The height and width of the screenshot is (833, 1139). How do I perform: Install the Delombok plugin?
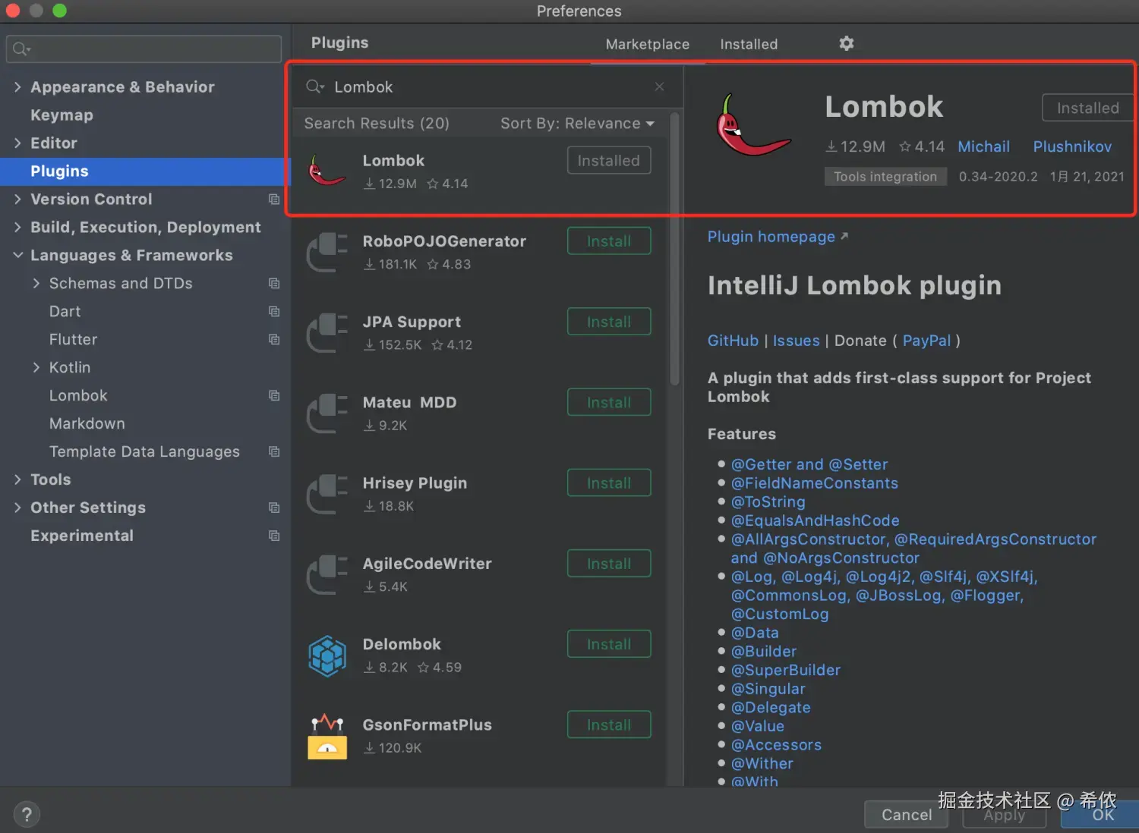click(609, 644)
